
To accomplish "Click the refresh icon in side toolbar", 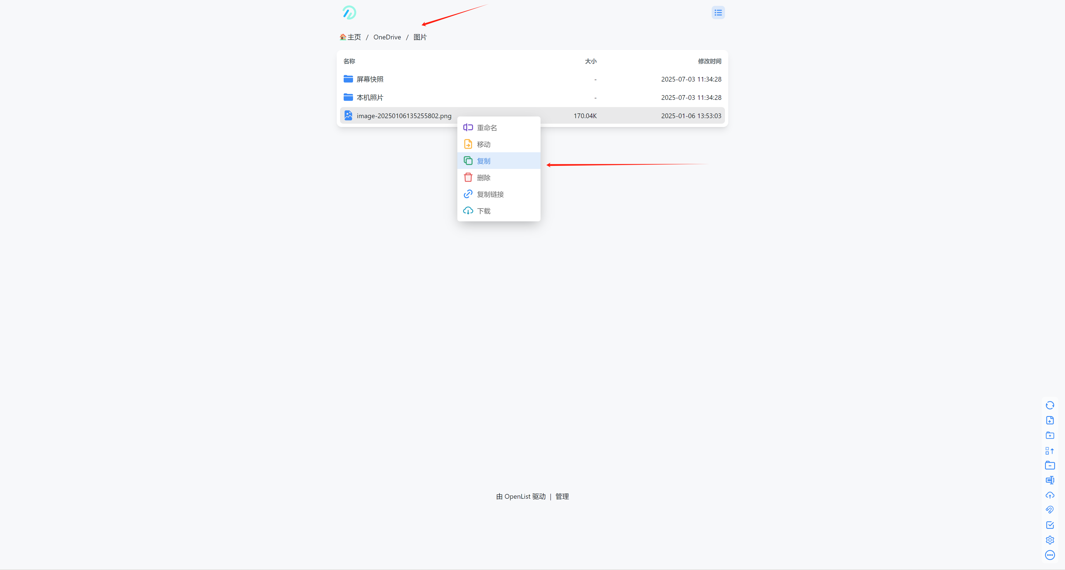I will pos(1049,405).
